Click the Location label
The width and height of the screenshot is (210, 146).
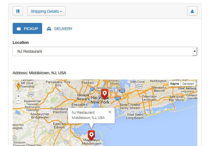coord(21,43)
